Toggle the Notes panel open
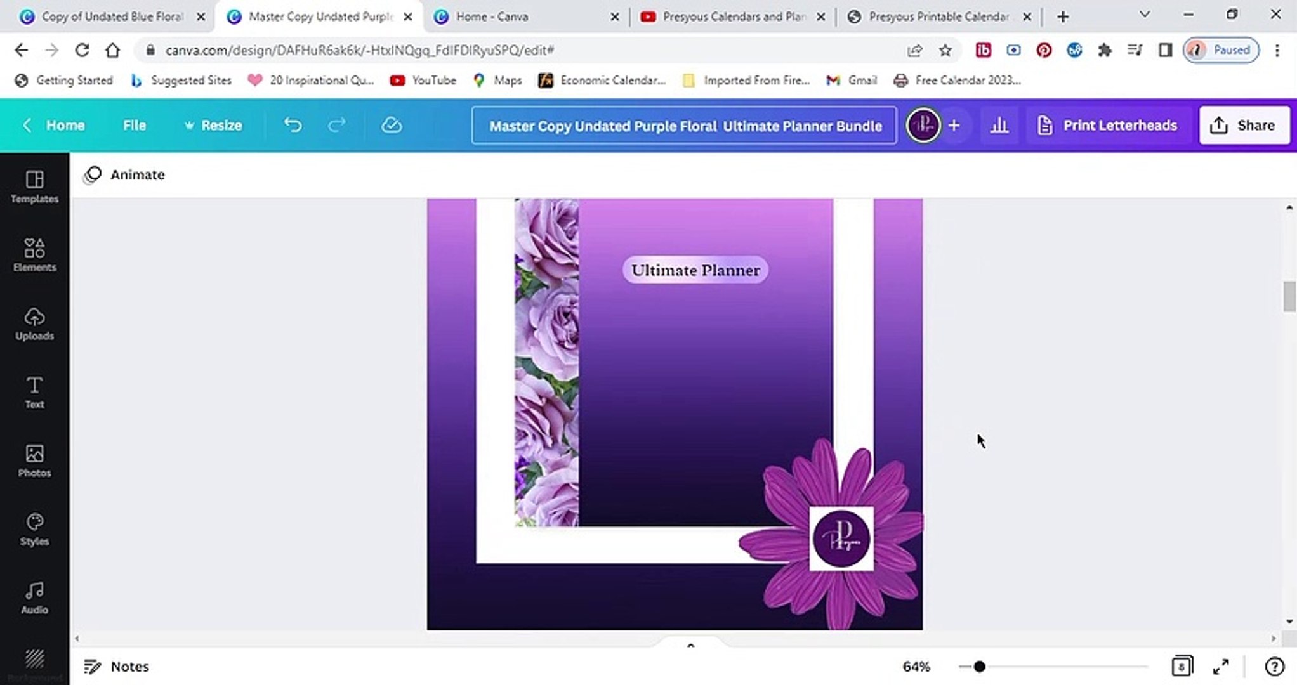 click(x=116, y=667)
